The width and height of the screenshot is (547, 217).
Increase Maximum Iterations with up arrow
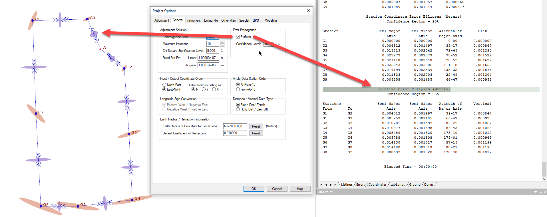(222, 42)
